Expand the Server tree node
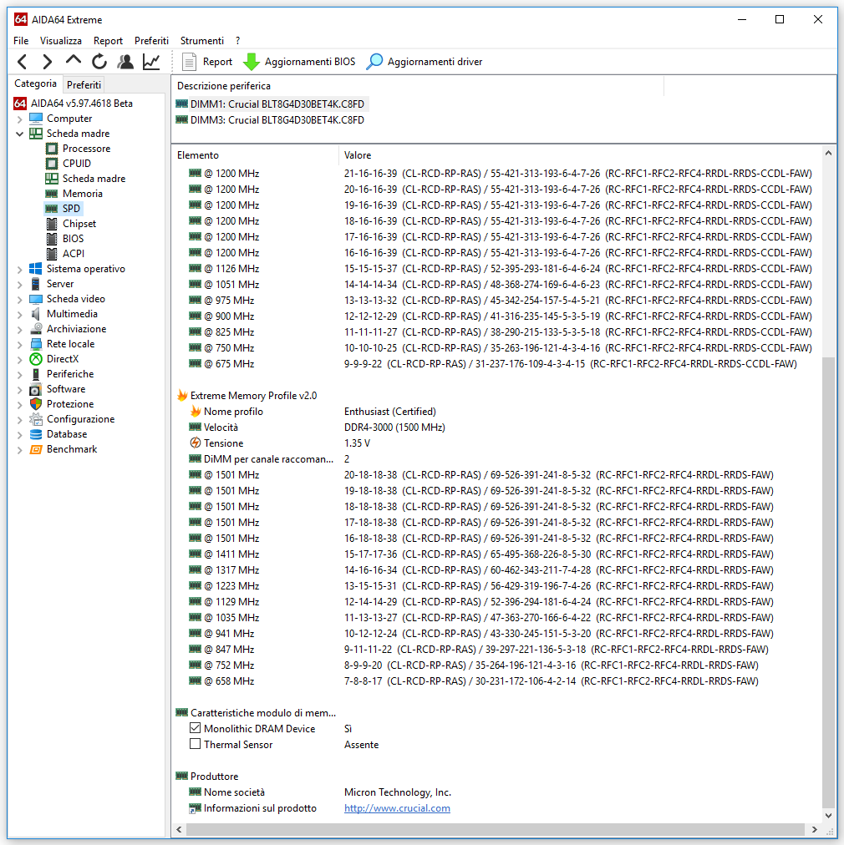Screen dimensions: 844x845 click(20, 284)
